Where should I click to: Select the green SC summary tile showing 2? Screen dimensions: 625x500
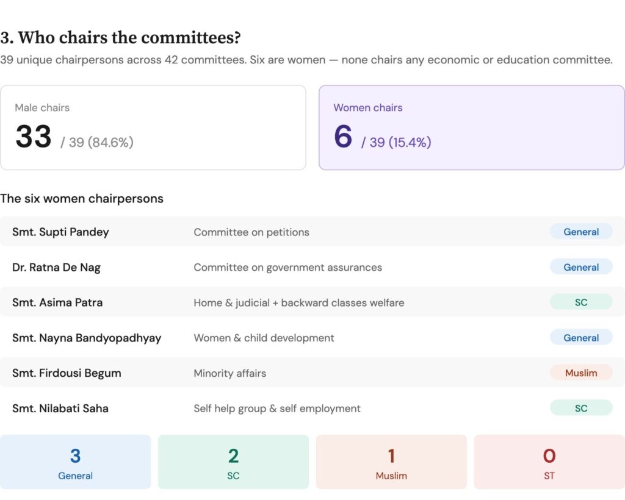233,462
